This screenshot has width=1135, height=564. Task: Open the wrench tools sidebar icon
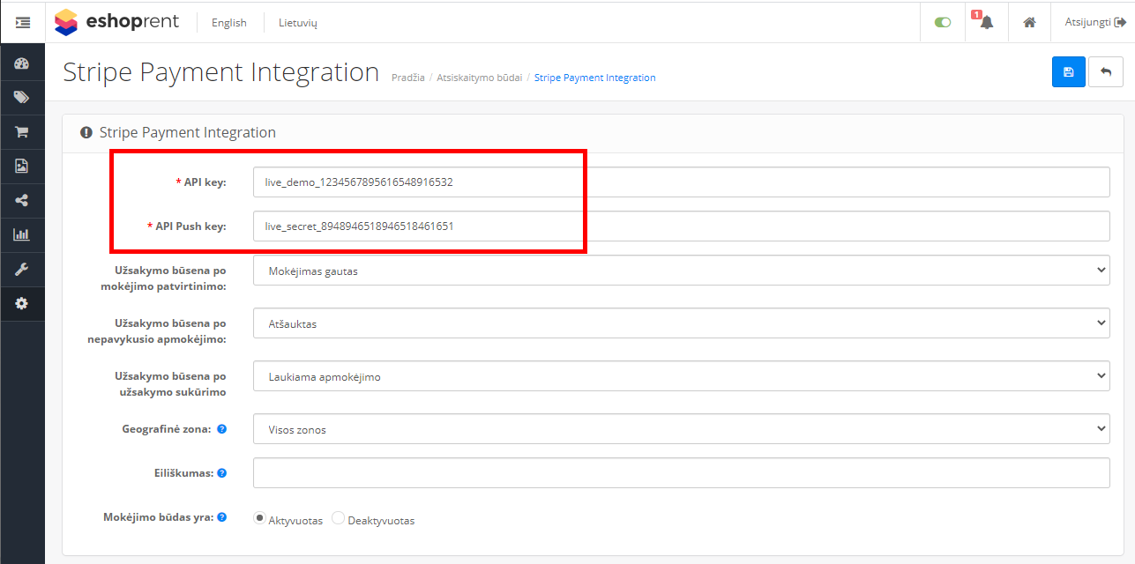22,269
